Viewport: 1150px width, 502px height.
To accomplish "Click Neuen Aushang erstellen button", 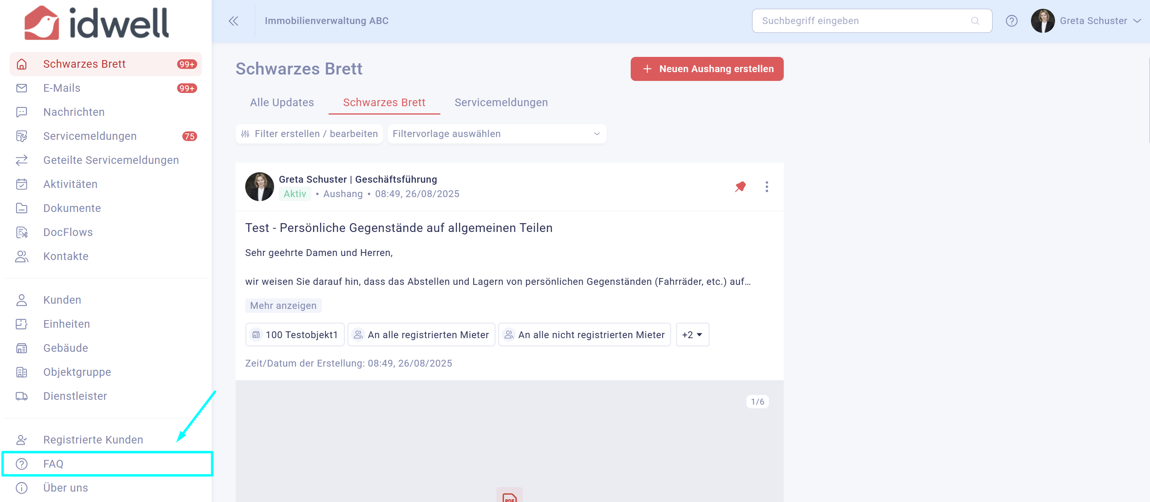I will (x=707, y=69).
